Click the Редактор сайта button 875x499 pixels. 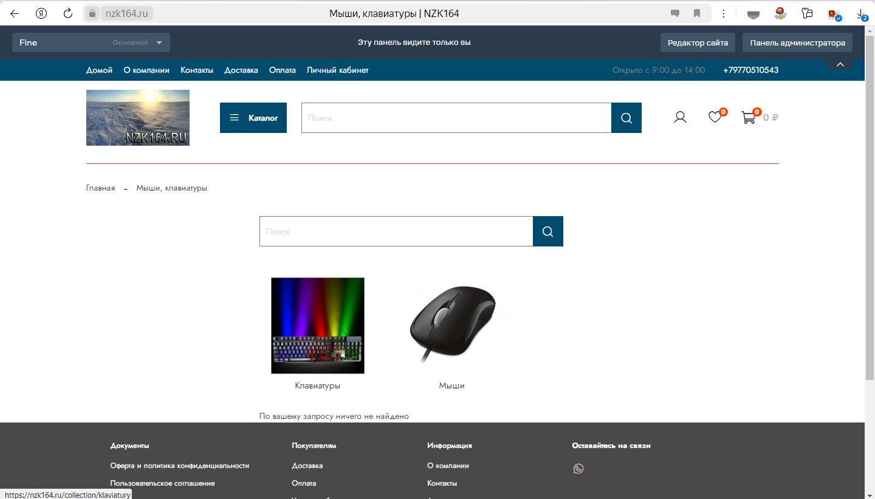(x=698, y=42)
